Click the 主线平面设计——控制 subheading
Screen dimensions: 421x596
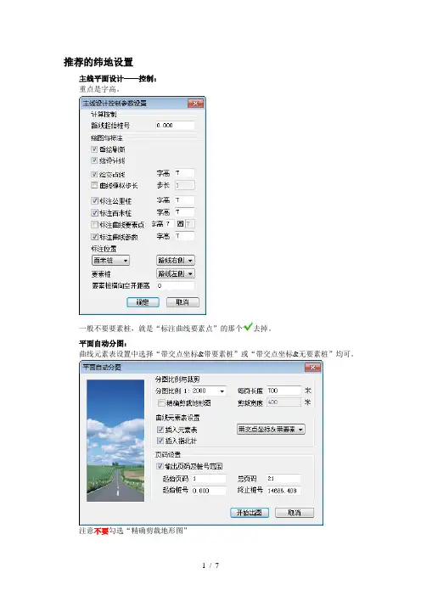click(x=118, y=79)
